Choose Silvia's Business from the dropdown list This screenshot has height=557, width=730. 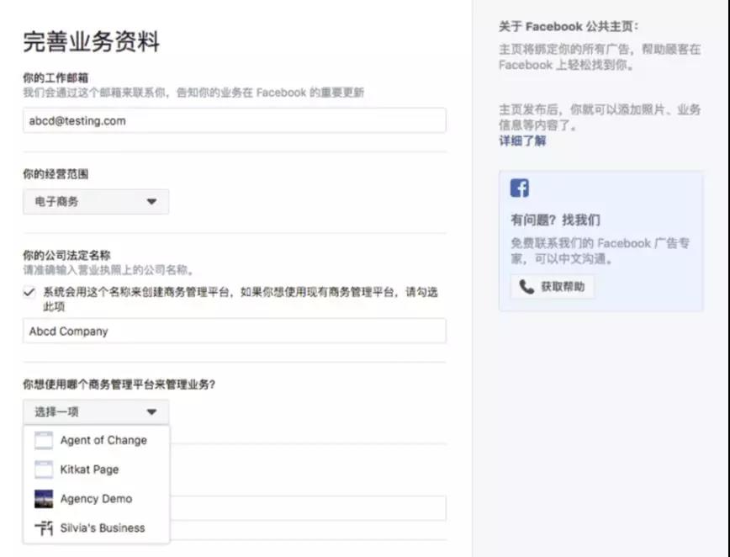(97, 528)
